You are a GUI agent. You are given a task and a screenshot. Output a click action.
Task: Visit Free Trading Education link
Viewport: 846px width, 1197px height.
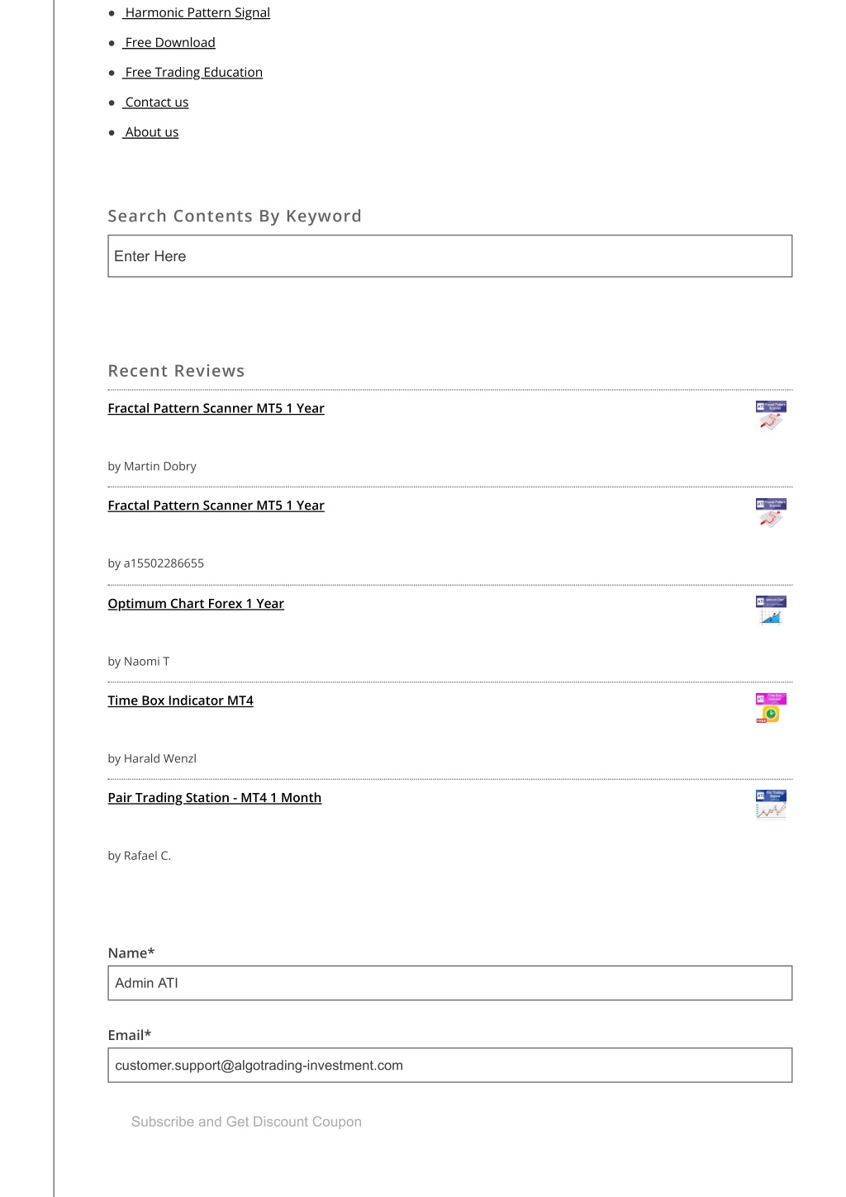click(193, 72)
